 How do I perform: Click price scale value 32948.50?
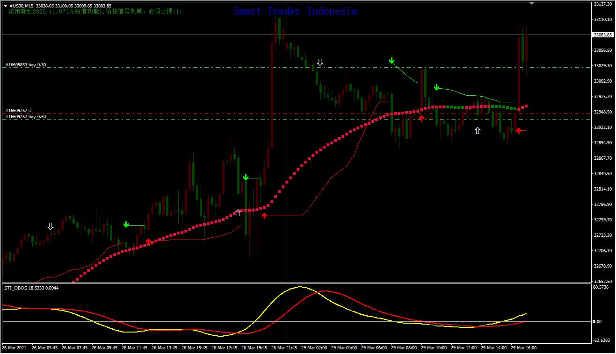602,112
